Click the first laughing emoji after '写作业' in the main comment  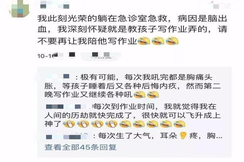(144, 41)
